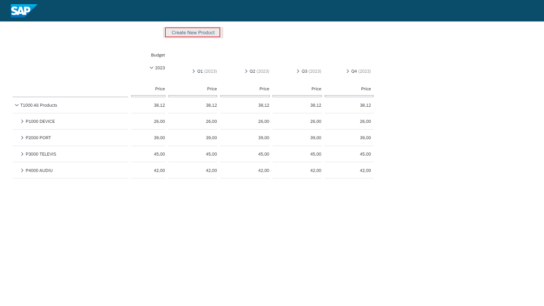Image resolution: width=544 pixels, height=306 pixels.
Task: Select the P2000 PORT row label
Action: 38,138
